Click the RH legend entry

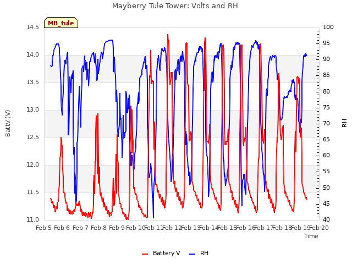click(x=199, y=253)
